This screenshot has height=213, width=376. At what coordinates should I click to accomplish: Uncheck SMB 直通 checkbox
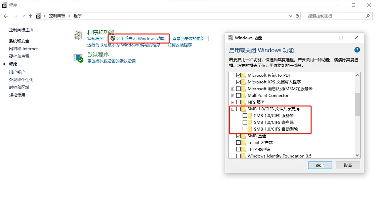tap(238, 136)
